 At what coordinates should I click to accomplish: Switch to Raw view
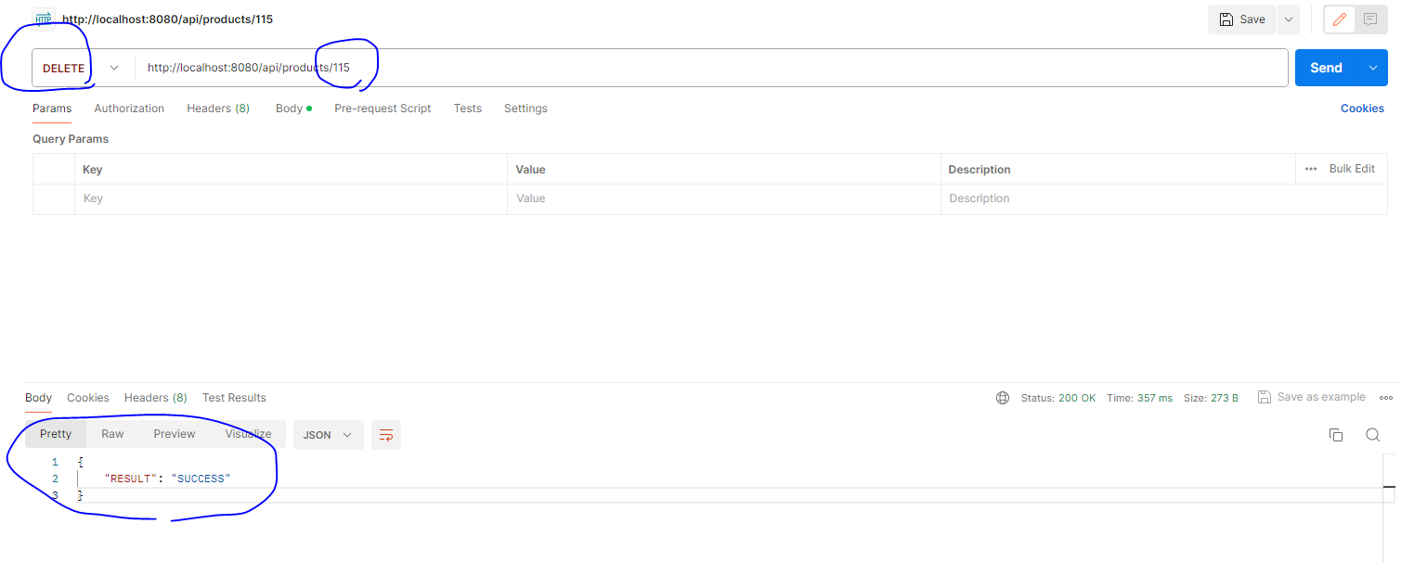[112, 434]
